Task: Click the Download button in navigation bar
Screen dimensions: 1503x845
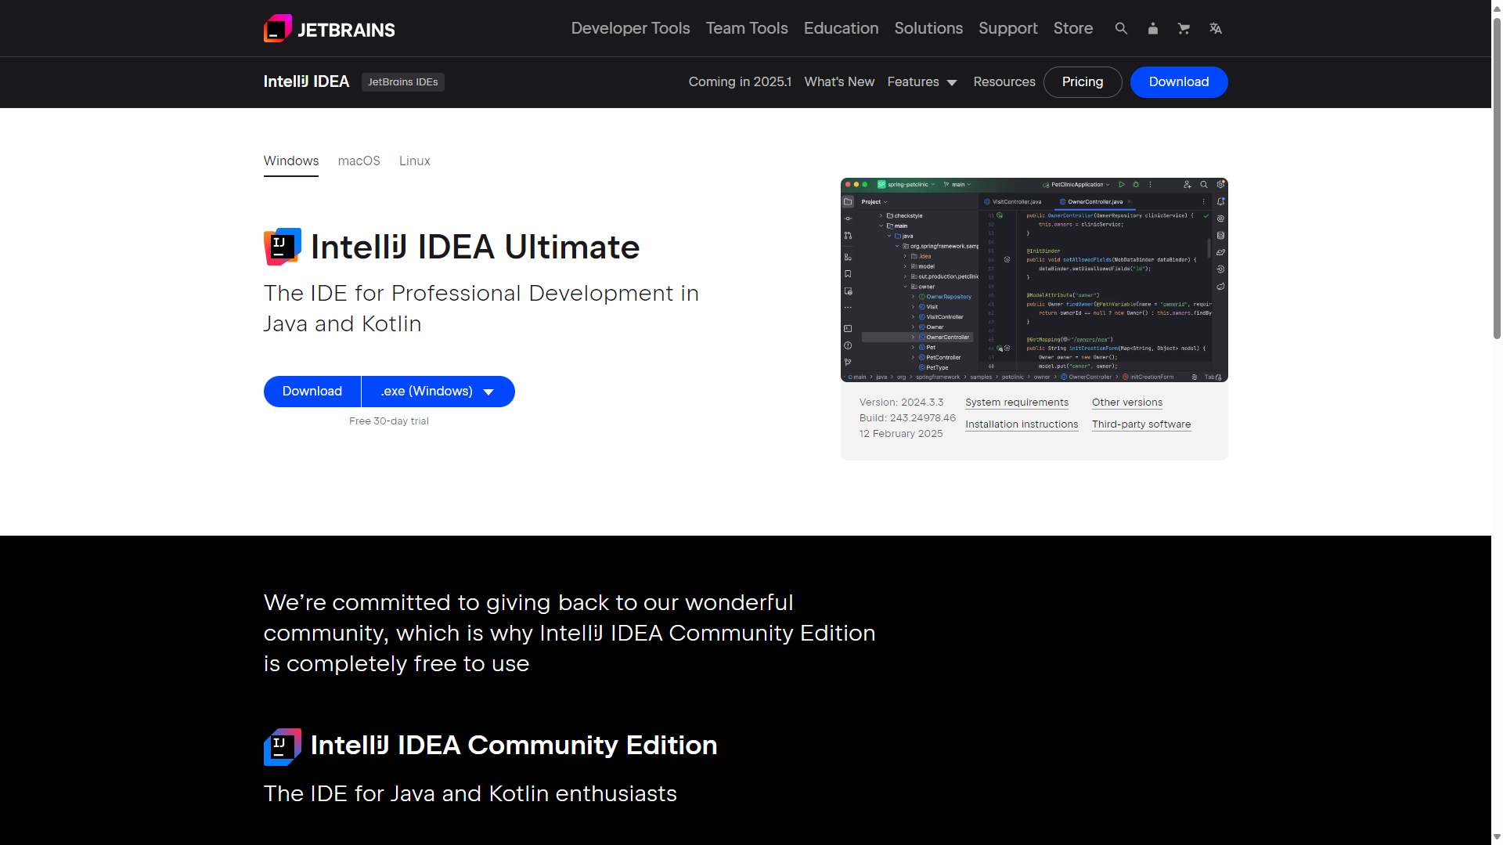Action: point(1178,82)
